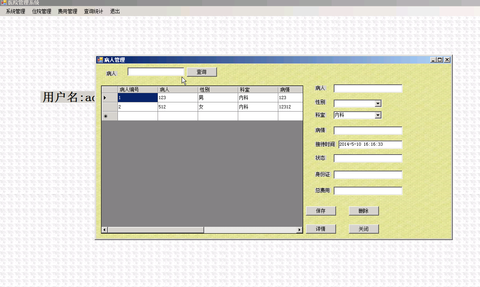Click the row header with arrow indicator
The width and height of the screenshot is (480, 287).
click(x=109, y=98)
